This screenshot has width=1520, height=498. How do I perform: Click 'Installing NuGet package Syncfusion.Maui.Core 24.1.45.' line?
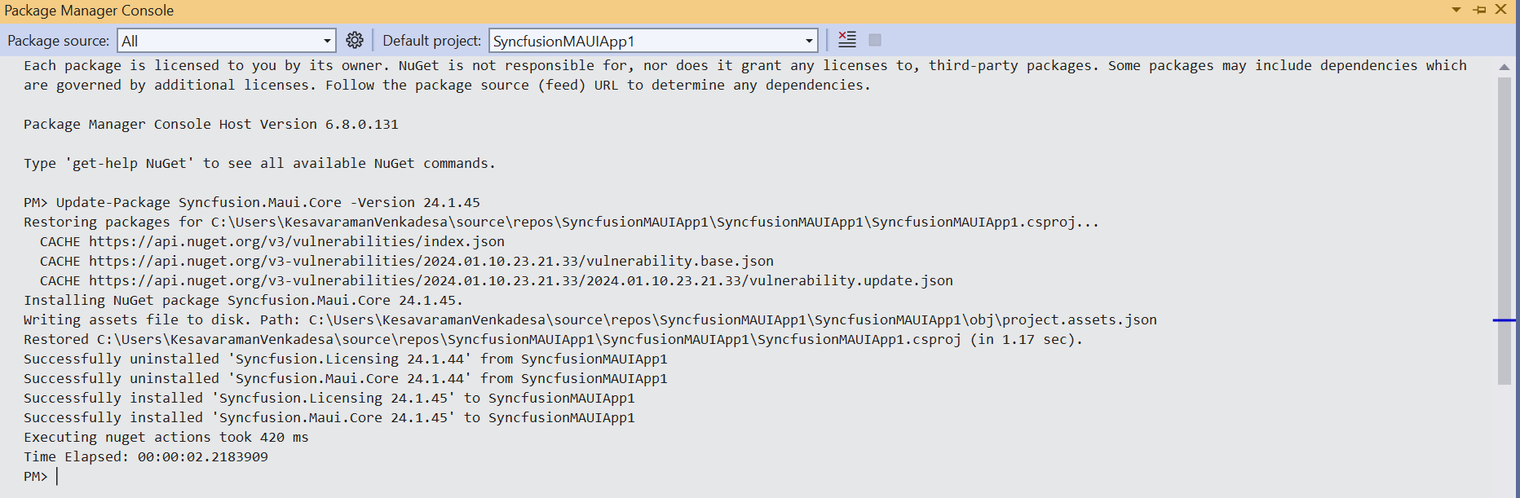point(243,301)
